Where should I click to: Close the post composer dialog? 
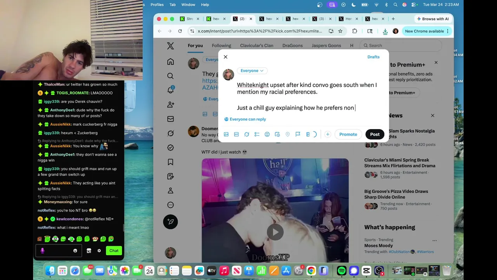pos(226,57)
